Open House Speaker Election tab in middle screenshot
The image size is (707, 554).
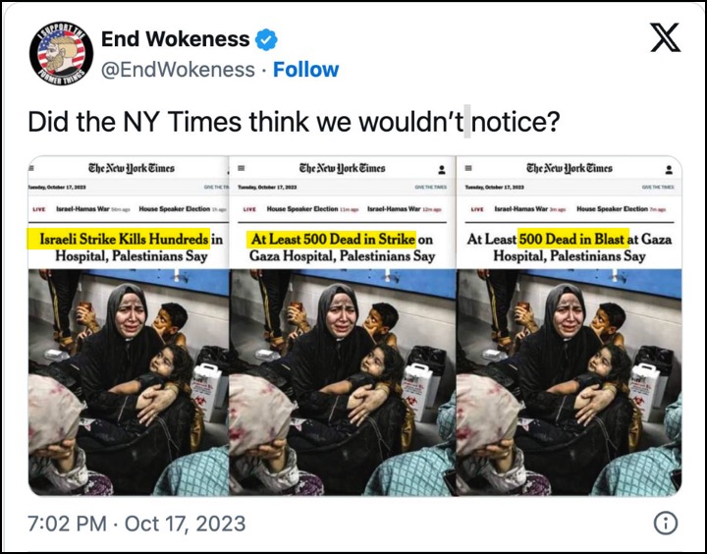click(x=302, y=209)
